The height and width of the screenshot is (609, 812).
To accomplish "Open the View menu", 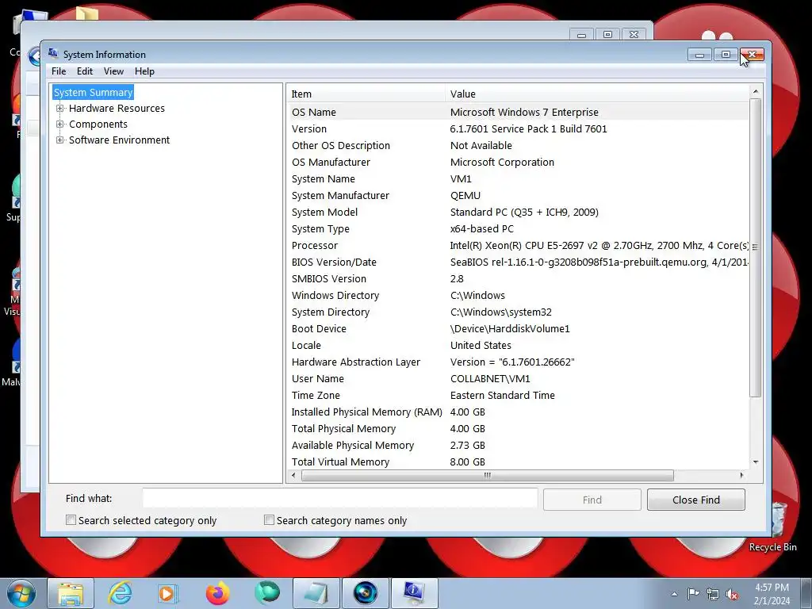I will pos(113,71).
